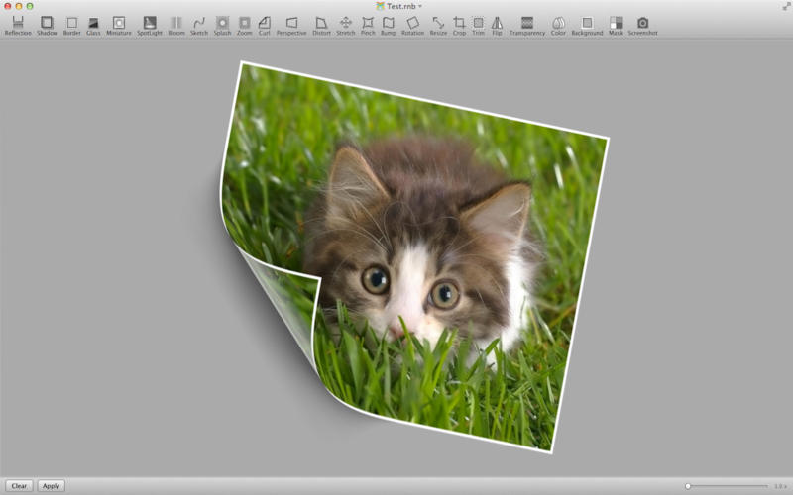This screenshot has width=793, height=495.
Task: Activate the Curl tool
Action: pos(264,26)
